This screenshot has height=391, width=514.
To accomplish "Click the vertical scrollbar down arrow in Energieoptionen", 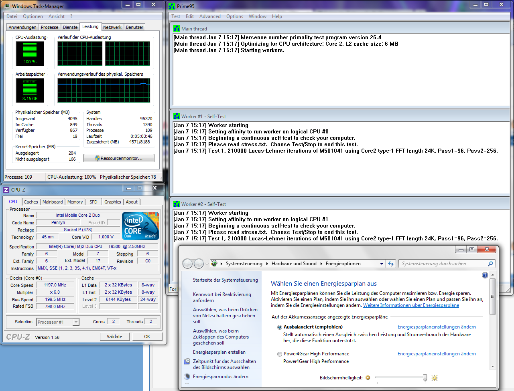I will [493, 366].
